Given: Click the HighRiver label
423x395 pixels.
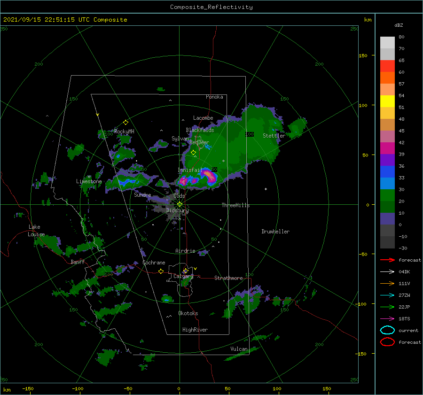Looking at the screenshot, I should point(195,330).
